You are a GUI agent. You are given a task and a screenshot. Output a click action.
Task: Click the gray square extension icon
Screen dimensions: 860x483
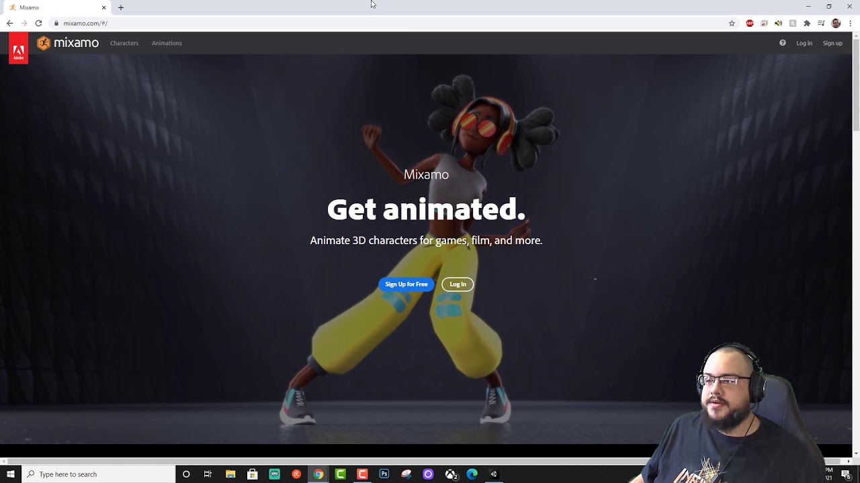pos(793,23)
